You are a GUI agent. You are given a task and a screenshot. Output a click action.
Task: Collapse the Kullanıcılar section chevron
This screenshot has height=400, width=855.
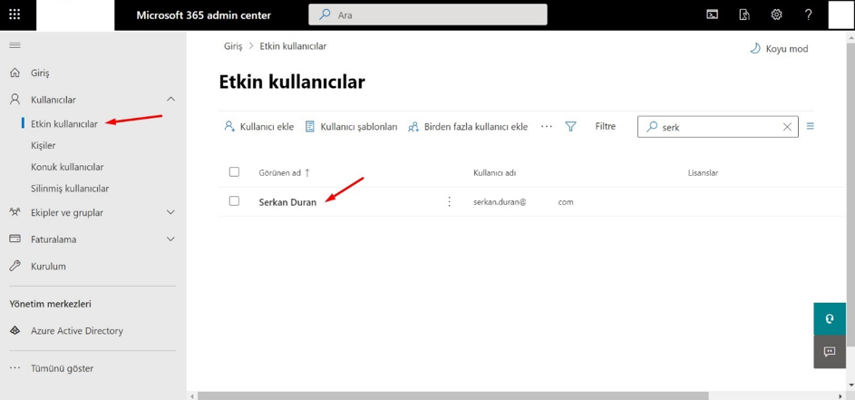[x=170, y=99]
